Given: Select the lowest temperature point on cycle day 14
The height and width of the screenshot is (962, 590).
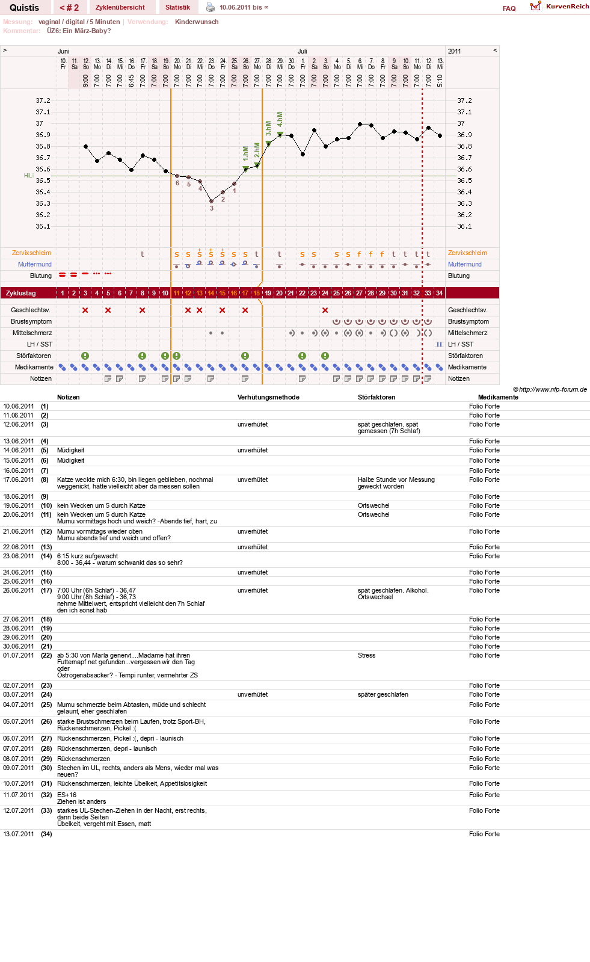Looking at the screenshot, I should tap(211, 201).
